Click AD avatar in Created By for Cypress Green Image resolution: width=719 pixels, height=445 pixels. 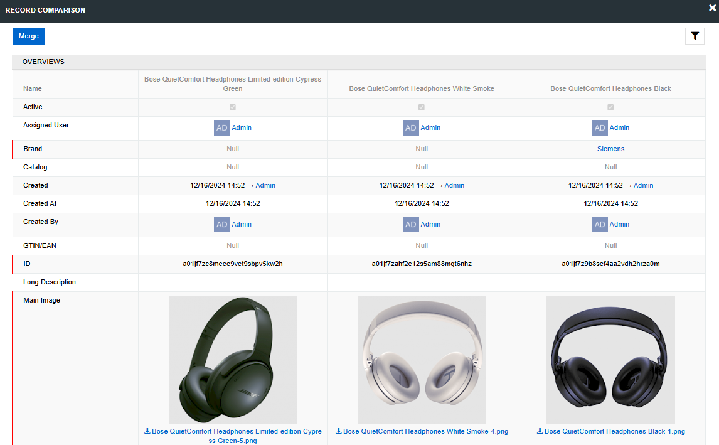(222, 224)
